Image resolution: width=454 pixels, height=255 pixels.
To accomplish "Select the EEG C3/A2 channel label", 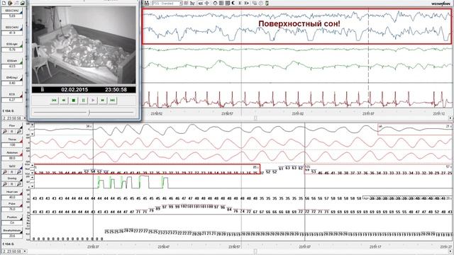I will [12, 11].
